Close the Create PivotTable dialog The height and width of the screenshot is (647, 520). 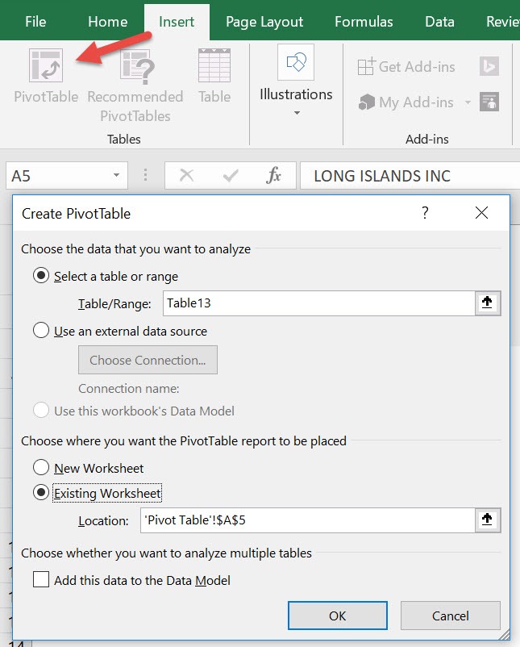(481, 213)
